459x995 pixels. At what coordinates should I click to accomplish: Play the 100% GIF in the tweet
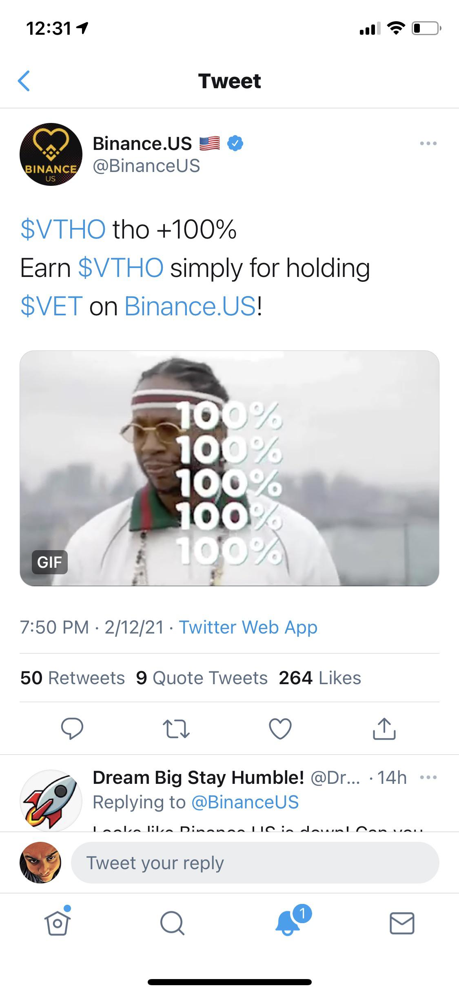(x=229, y=468)
